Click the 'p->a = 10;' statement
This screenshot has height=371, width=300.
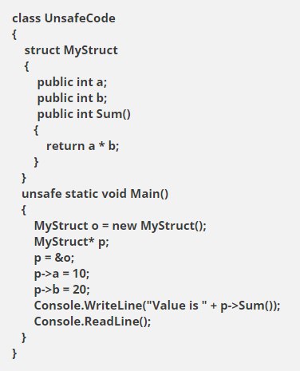[x=61, y=274]
